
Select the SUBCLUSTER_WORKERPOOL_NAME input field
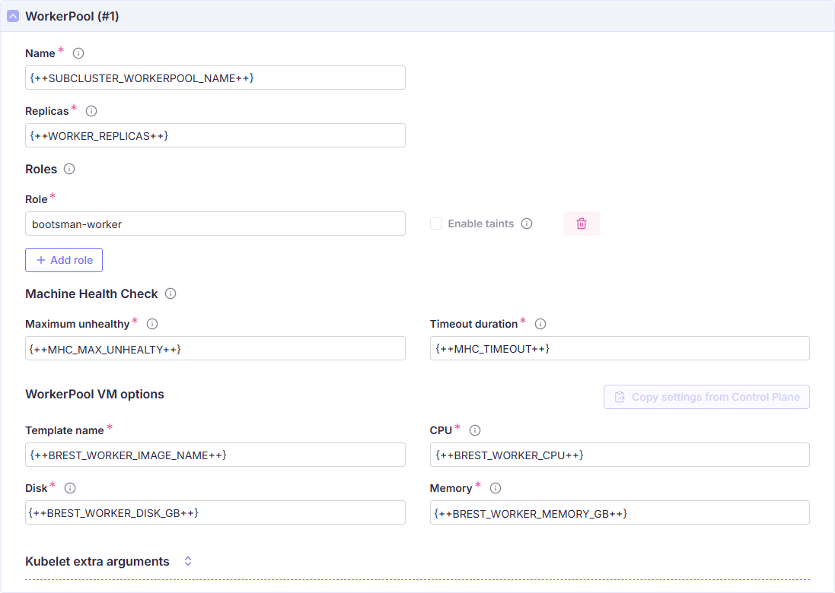tap(215, 77)
